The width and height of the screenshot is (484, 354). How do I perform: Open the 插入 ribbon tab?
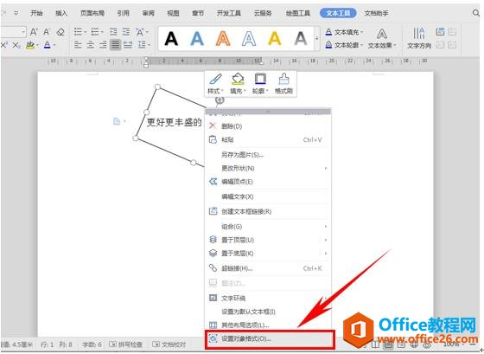[x=61, y=13]
